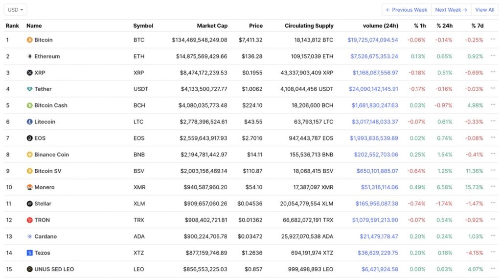
Task: Open the more options menu for EOS row
Action: (493, 138)
